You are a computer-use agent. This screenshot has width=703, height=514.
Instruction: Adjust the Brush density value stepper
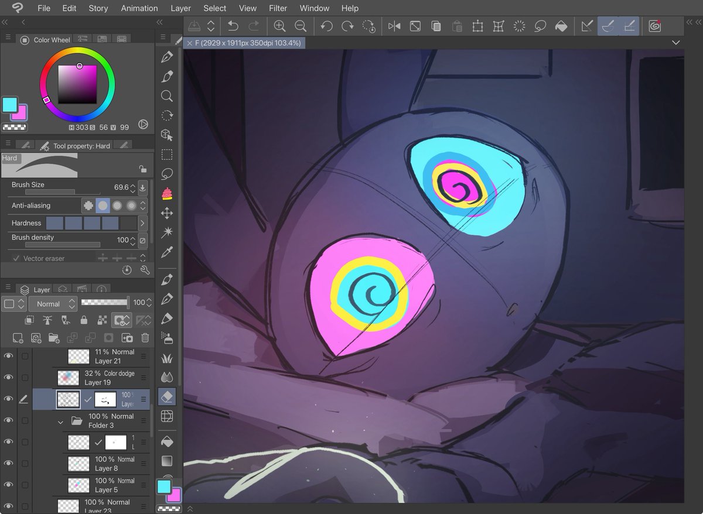[132, 240]
